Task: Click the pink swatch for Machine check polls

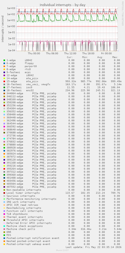Action: pos(4,229)
